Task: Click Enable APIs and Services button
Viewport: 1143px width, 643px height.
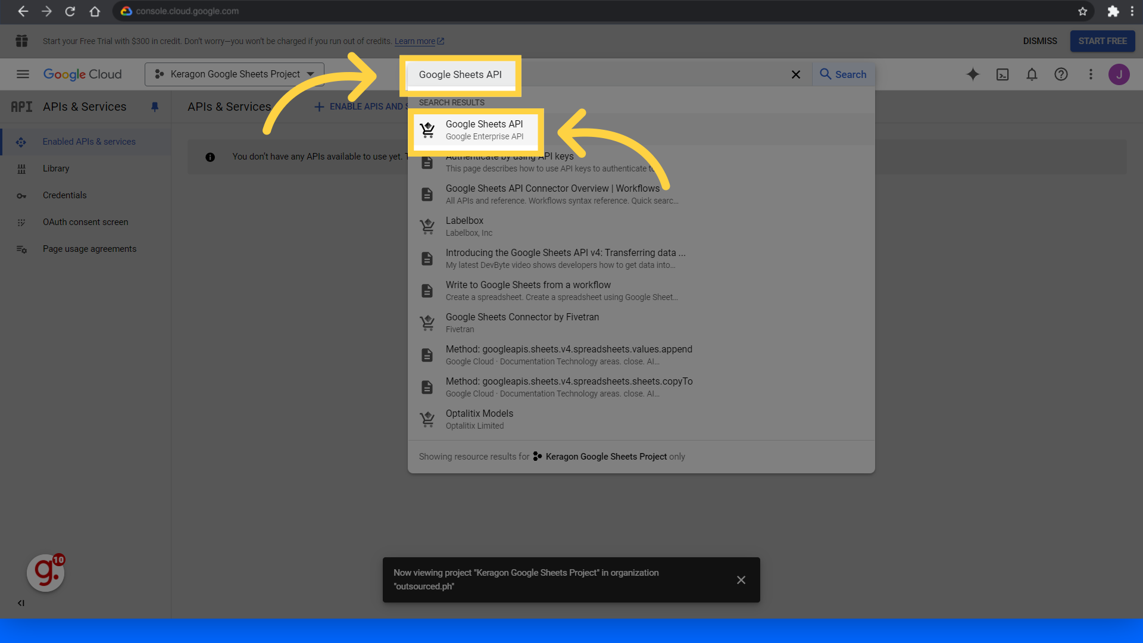Action: 361,107
